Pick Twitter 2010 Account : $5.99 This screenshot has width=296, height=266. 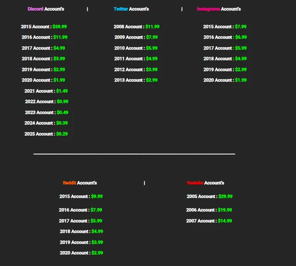coord(136,48)
